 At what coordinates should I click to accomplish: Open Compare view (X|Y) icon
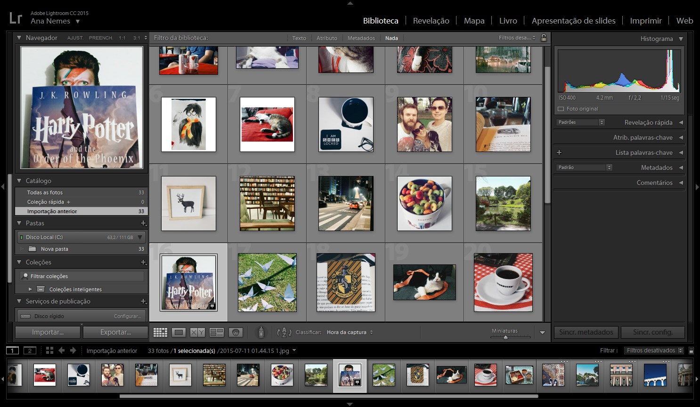coord(197,333)
